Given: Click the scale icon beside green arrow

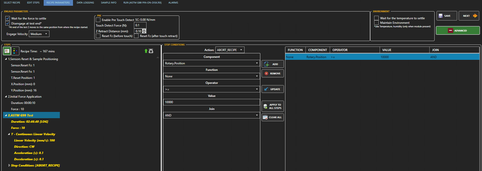Looking at the screenshot, I should click(x=151, y=51).
